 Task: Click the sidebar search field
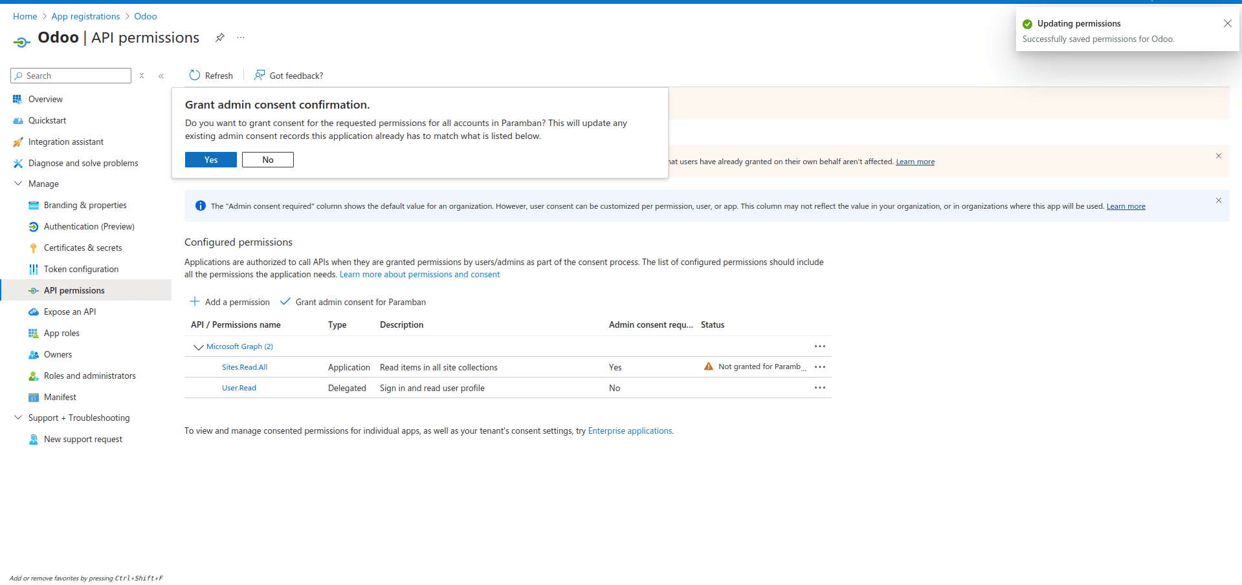(x=71, y=76)
